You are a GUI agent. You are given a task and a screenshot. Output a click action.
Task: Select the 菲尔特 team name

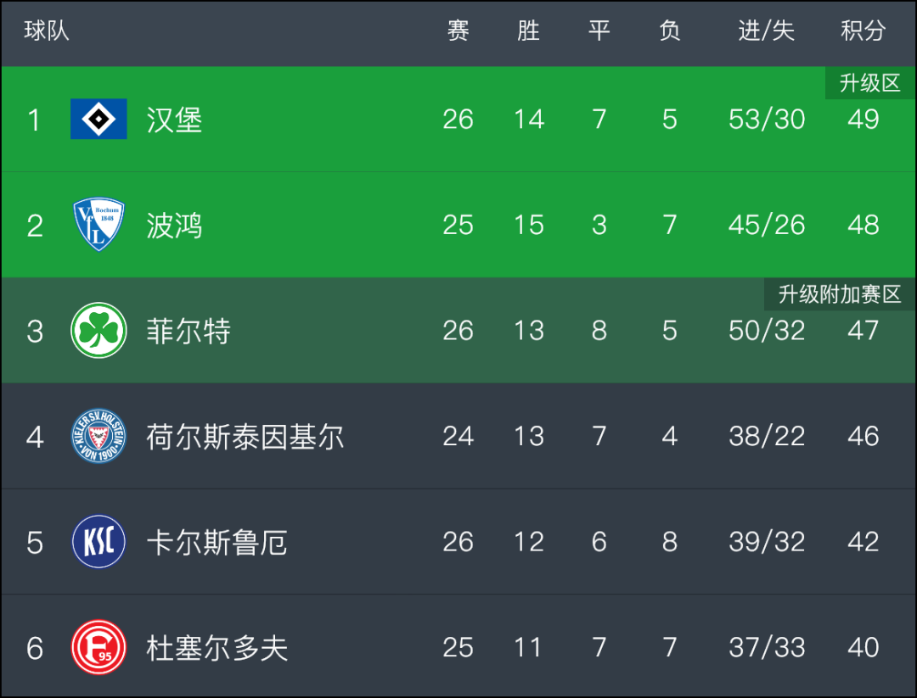188,332
